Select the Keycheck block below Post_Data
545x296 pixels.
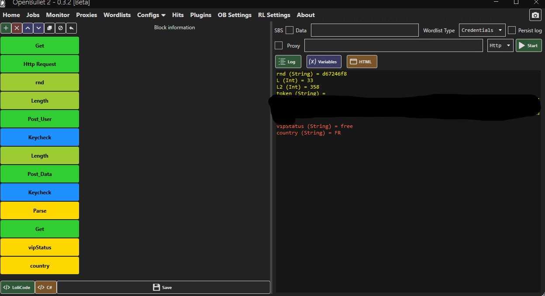tap(40, 192)
